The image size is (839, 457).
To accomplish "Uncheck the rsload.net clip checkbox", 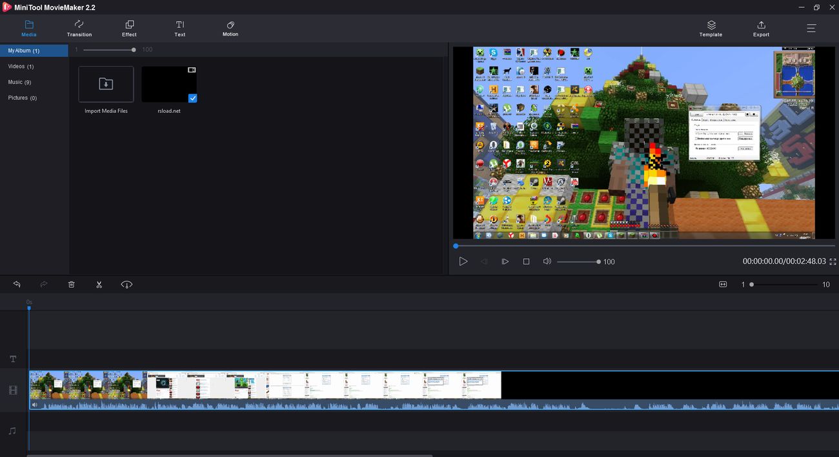I will pyautogui.click(x=192, y=98).
